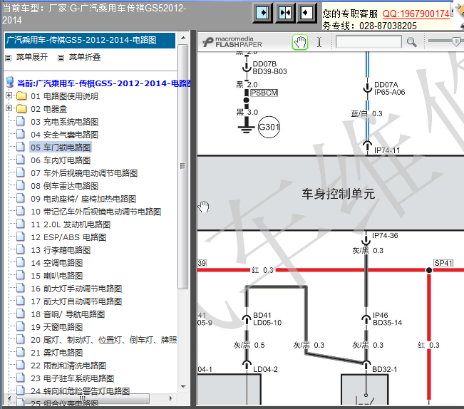464x409 pixels.
Task: Click document icon of 08 倒车雷达电路图
Action: 21,185
